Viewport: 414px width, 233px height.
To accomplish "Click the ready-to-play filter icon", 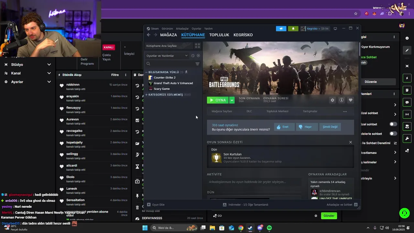I will (198, 56).
